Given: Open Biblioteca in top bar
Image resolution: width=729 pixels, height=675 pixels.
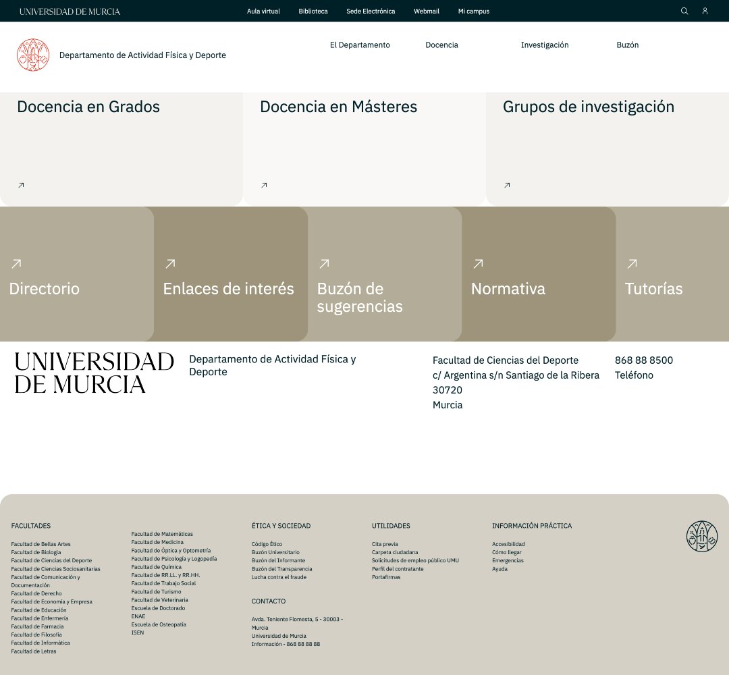Looking at the screenshot, I should tap(313, 11).
